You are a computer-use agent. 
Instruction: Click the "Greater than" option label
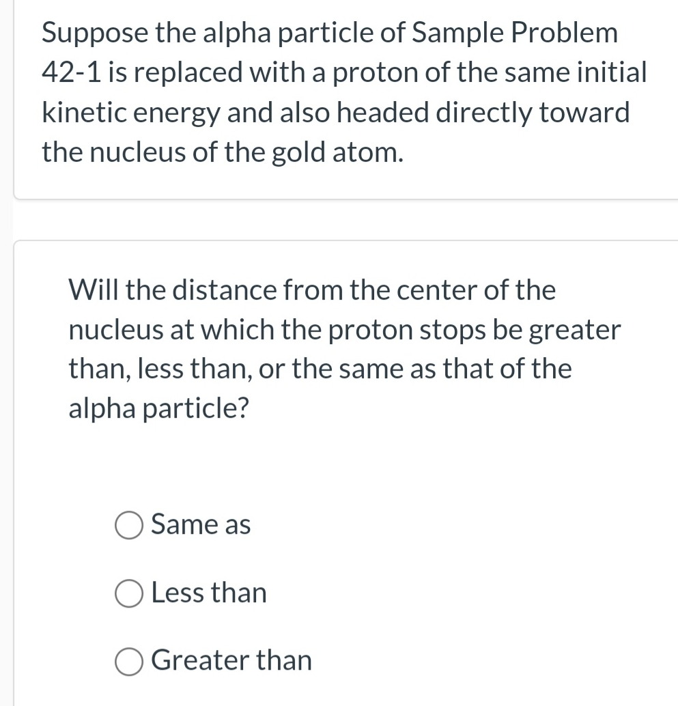231,661
